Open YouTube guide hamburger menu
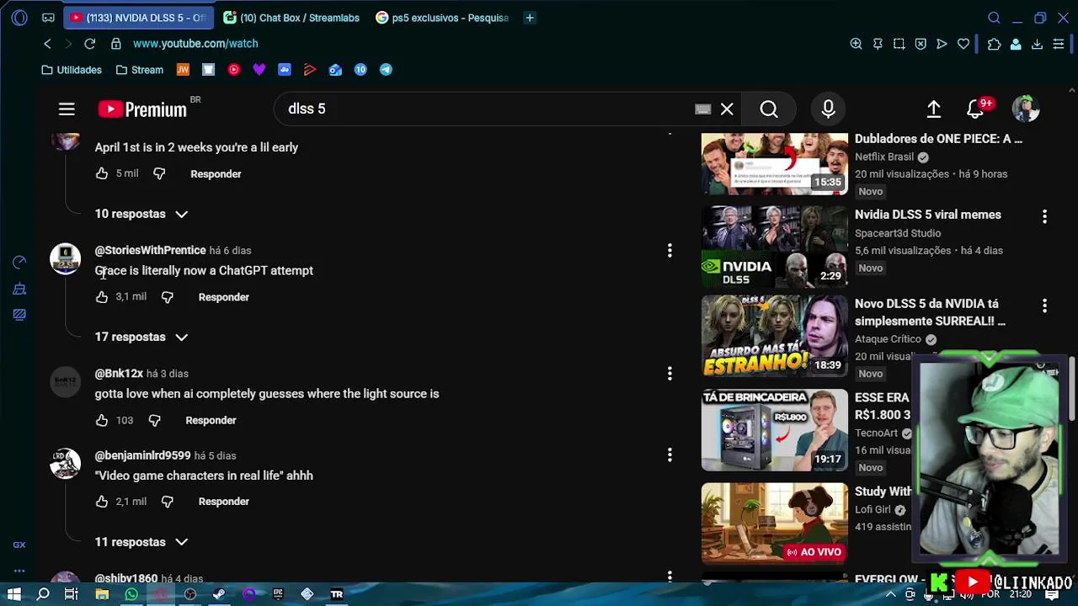 click(67, 109)
